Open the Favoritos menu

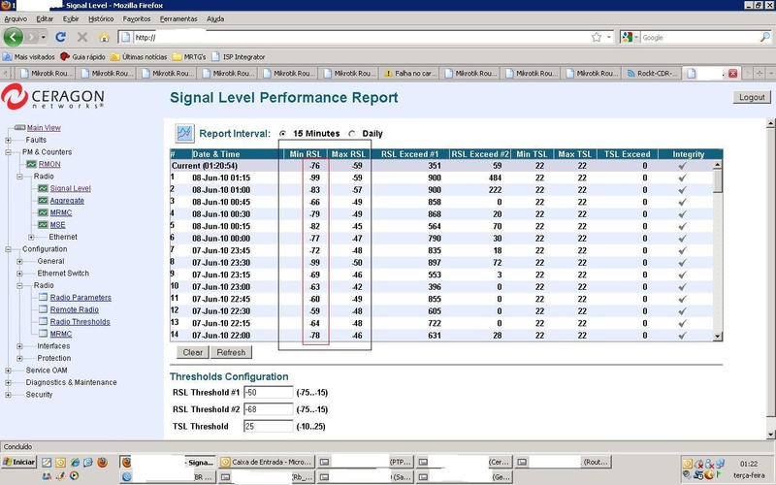(x=137, y=18)
